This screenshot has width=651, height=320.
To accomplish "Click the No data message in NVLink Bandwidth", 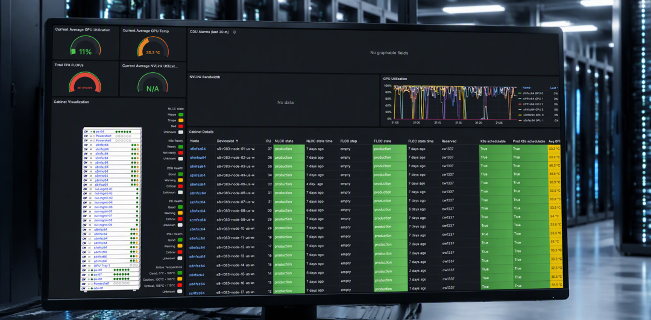I will pos(285,102).
